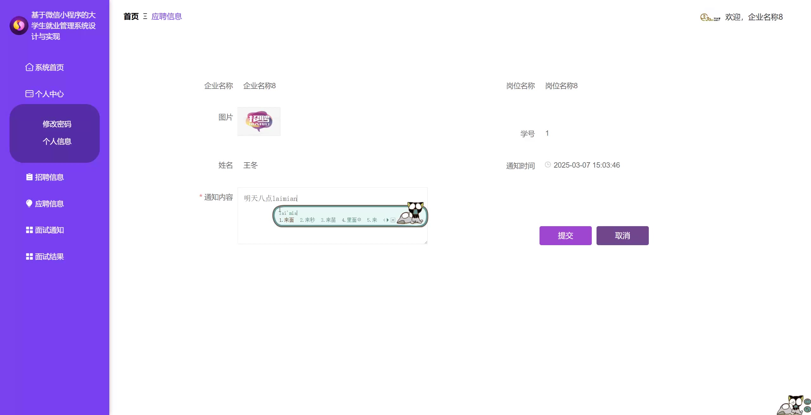Open 个人信息 in the sidebar submenu
The height and width of the screenshot is (415, 811).
click(x=57, y=141)
